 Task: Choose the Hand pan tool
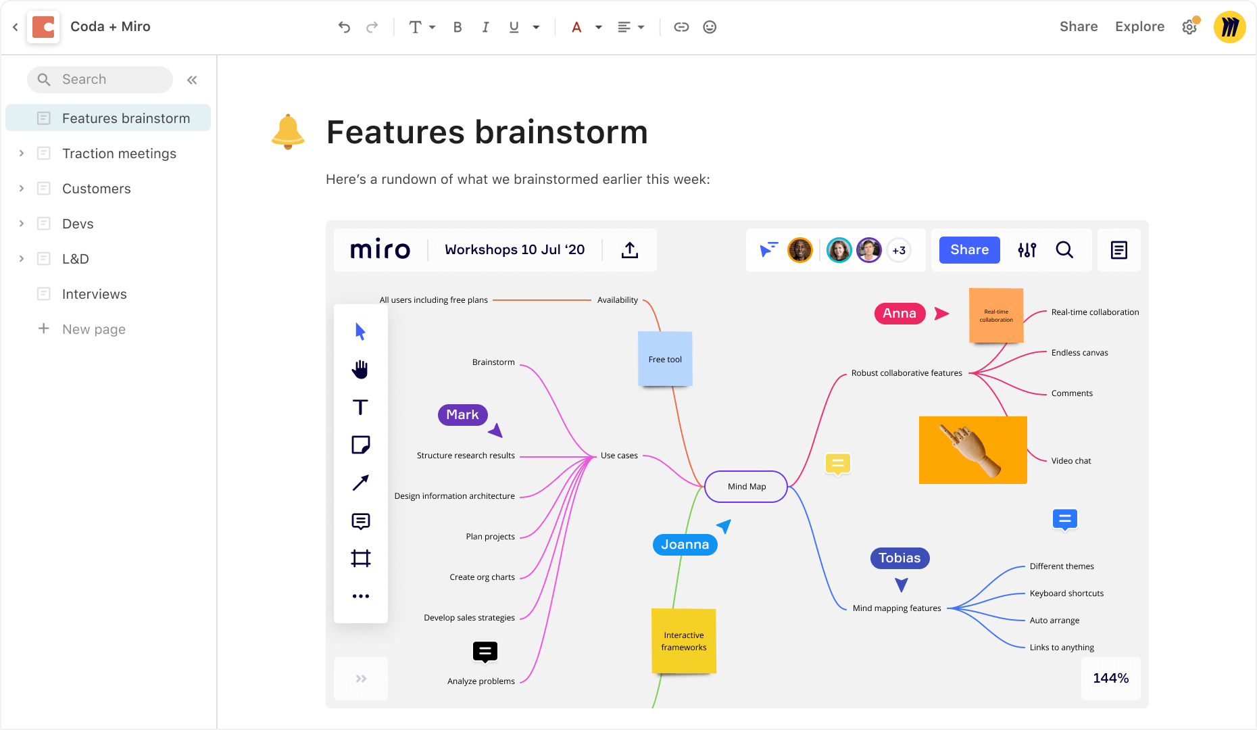(x=360, y=369)
